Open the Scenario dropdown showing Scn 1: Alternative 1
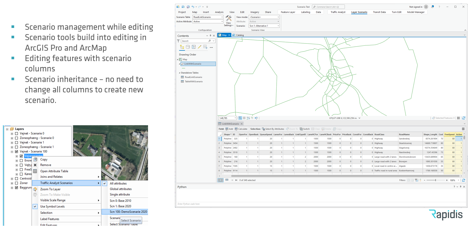This screenshot has width=471, height=229. click(278, 26)
